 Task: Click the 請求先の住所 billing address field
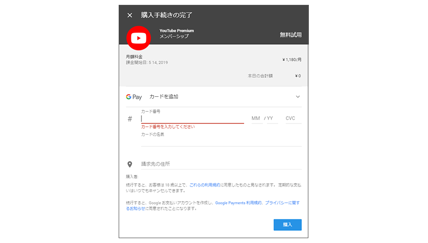point(221,164)
